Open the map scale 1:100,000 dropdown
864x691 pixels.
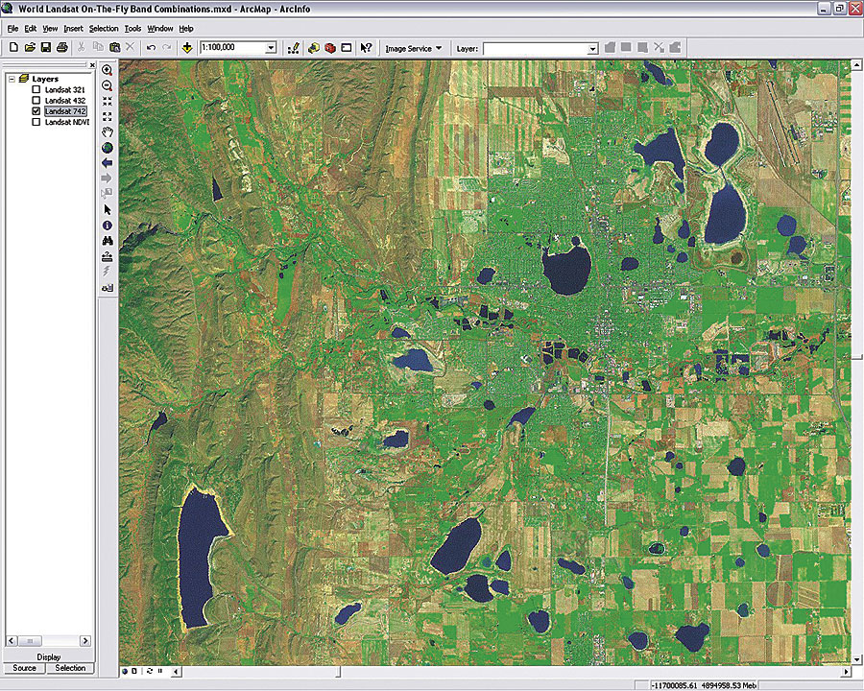tap(271, 47)
